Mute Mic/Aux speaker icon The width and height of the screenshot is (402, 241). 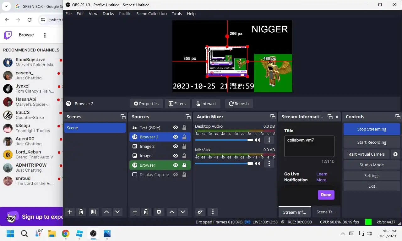pos(258,163)
